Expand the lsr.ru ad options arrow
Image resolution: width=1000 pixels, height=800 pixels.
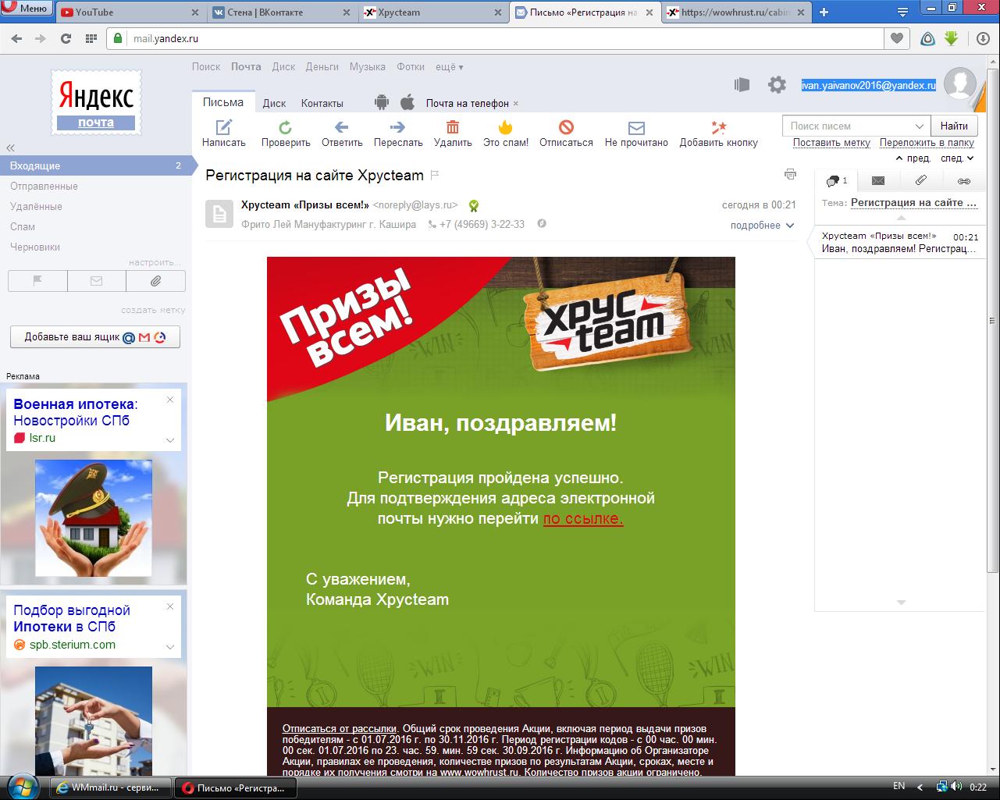point(169,439)
